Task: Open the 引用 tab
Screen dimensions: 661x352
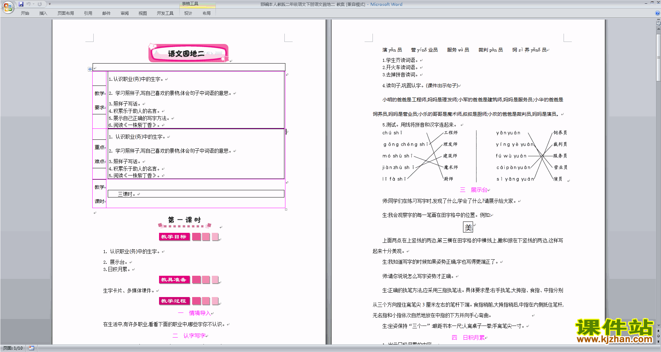Action: coord(88,13)
